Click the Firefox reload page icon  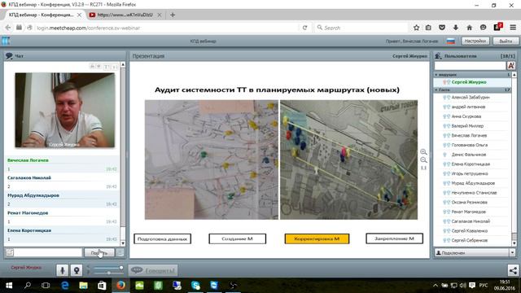(304, 28)
